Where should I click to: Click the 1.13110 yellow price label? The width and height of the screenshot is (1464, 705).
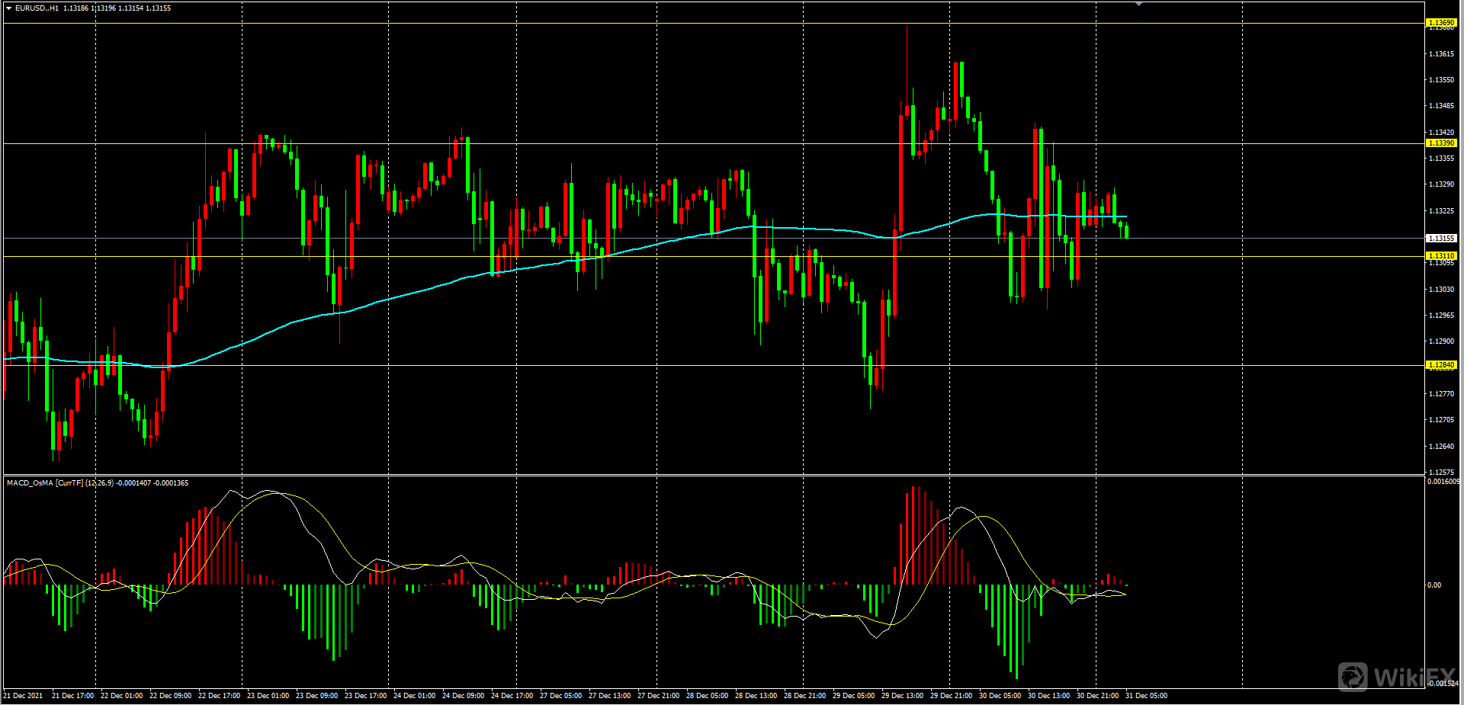point(1441,256)
